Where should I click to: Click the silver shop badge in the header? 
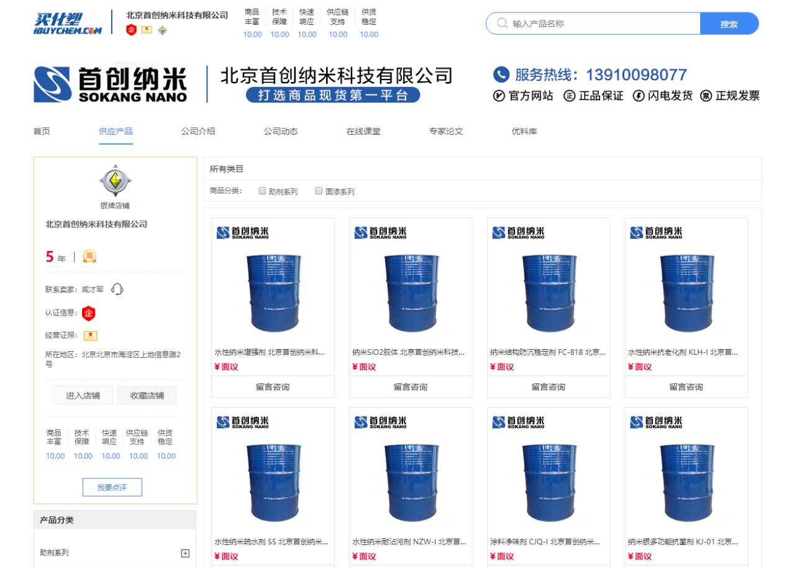coord(162,29)
